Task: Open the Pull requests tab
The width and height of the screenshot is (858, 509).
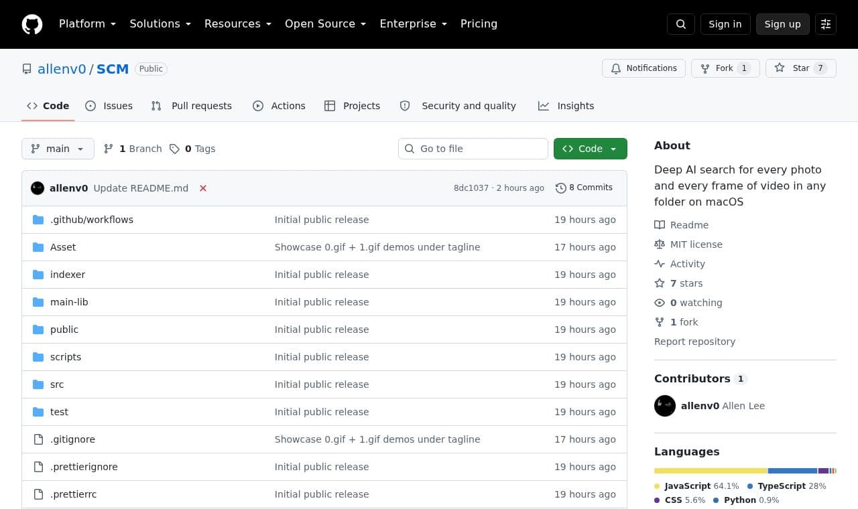Action: pyautogui.click(x=192, y=106)
